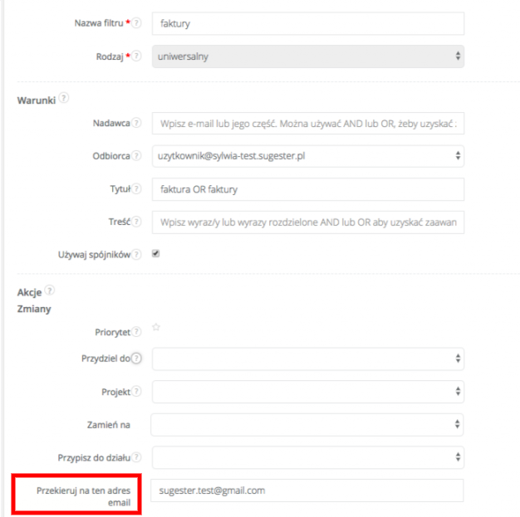Click the Nazwa filtru text field

pos(307,23)
